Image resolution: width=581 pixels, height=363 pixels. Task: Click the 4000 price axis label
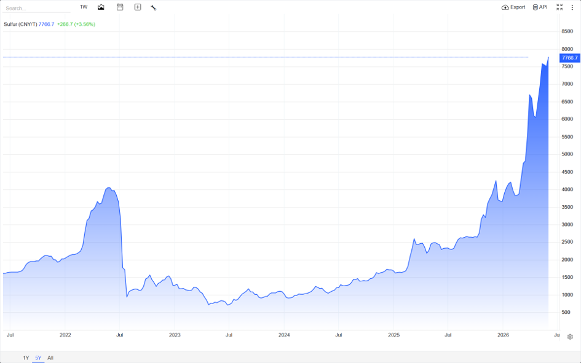click(567, 189)
